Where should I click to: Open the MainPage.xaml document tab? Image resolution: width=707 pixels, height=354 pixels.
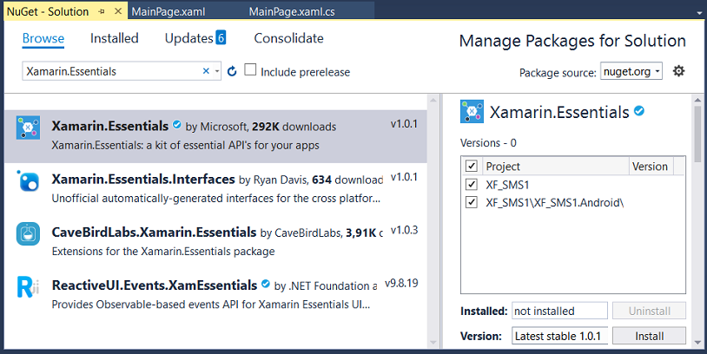[x=168, y=11]
